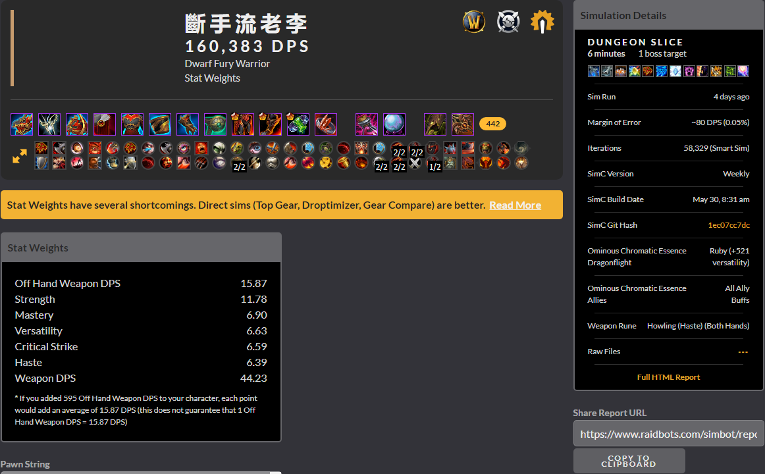Click Read More about stat weight shortcomings
The height and width of the screenshot is (474, 765).
click(515, 205)
